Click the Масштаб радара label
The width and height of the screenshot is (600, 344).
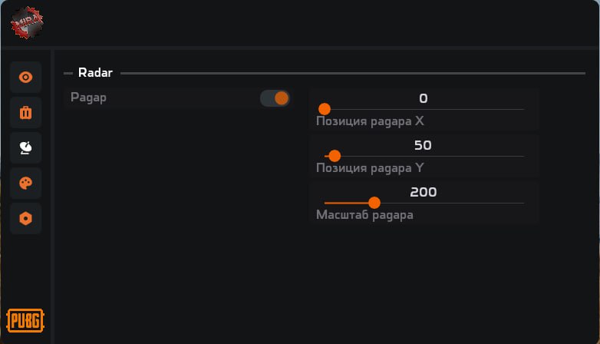(364, 215)
